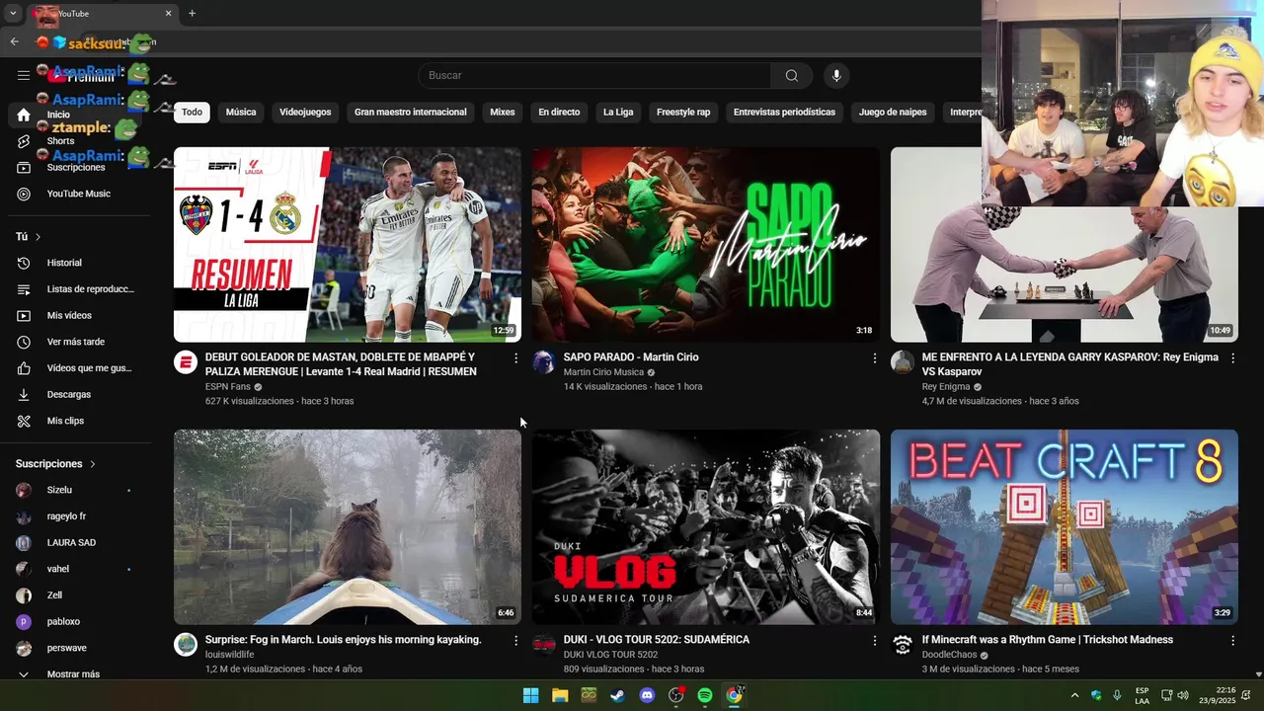Screen dimensions: 1264x711
Task: Open a new browser tab
Action: [192, 14]
